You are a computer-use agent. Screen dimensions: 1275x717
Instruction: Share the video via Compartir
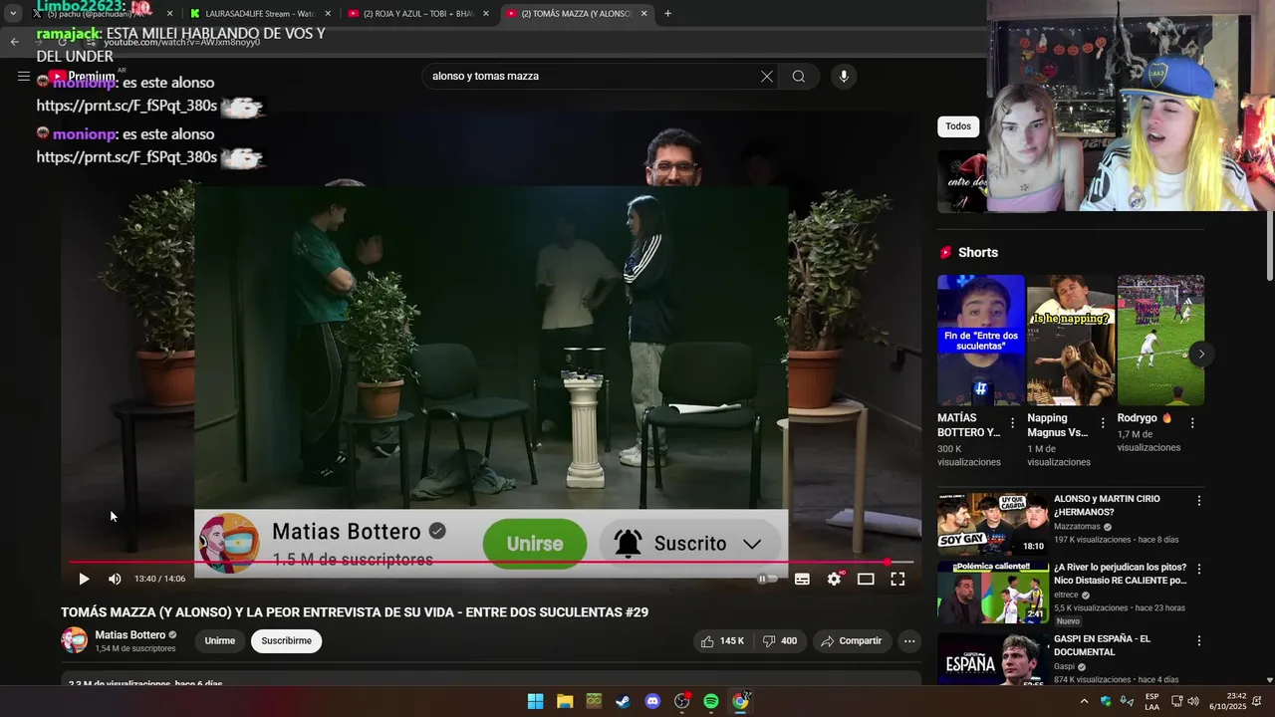851,641
